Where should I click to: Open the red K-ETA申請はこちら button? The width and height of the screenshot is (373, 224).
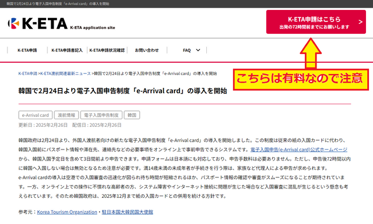pyautogui.click(x=316, y=22)
